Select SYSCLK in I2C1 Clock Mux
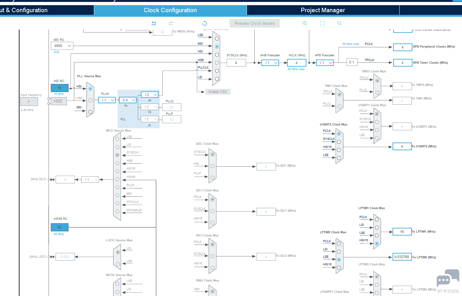 213,211
